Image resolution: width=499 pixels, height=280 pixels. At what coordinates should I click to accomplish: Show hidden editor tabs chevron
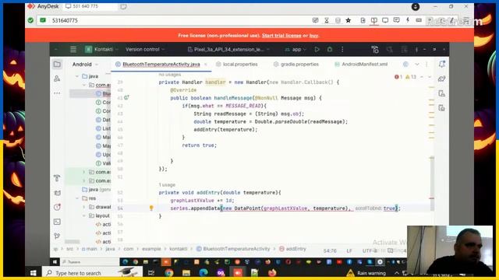(x=417, y=64)
